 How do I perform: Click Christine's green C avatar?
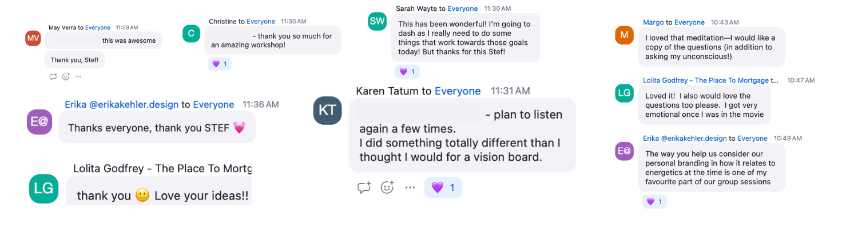coord(191,33)
